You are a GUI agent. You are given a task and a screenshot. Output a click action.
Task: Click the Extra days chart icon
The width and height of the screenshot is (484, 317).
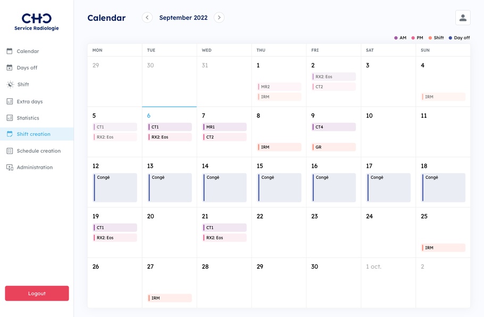(x=10, y=101)
